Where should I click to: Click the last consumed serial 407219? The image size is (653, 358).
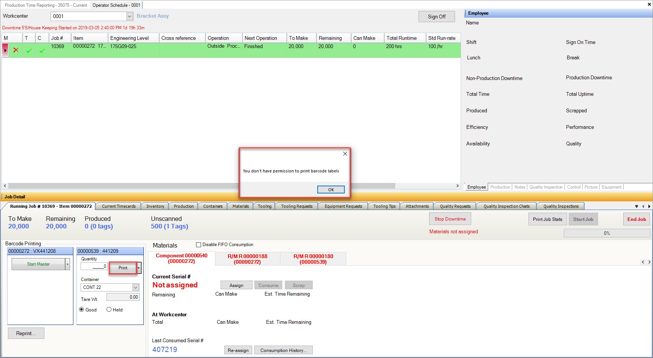click(x=165, y=349)
